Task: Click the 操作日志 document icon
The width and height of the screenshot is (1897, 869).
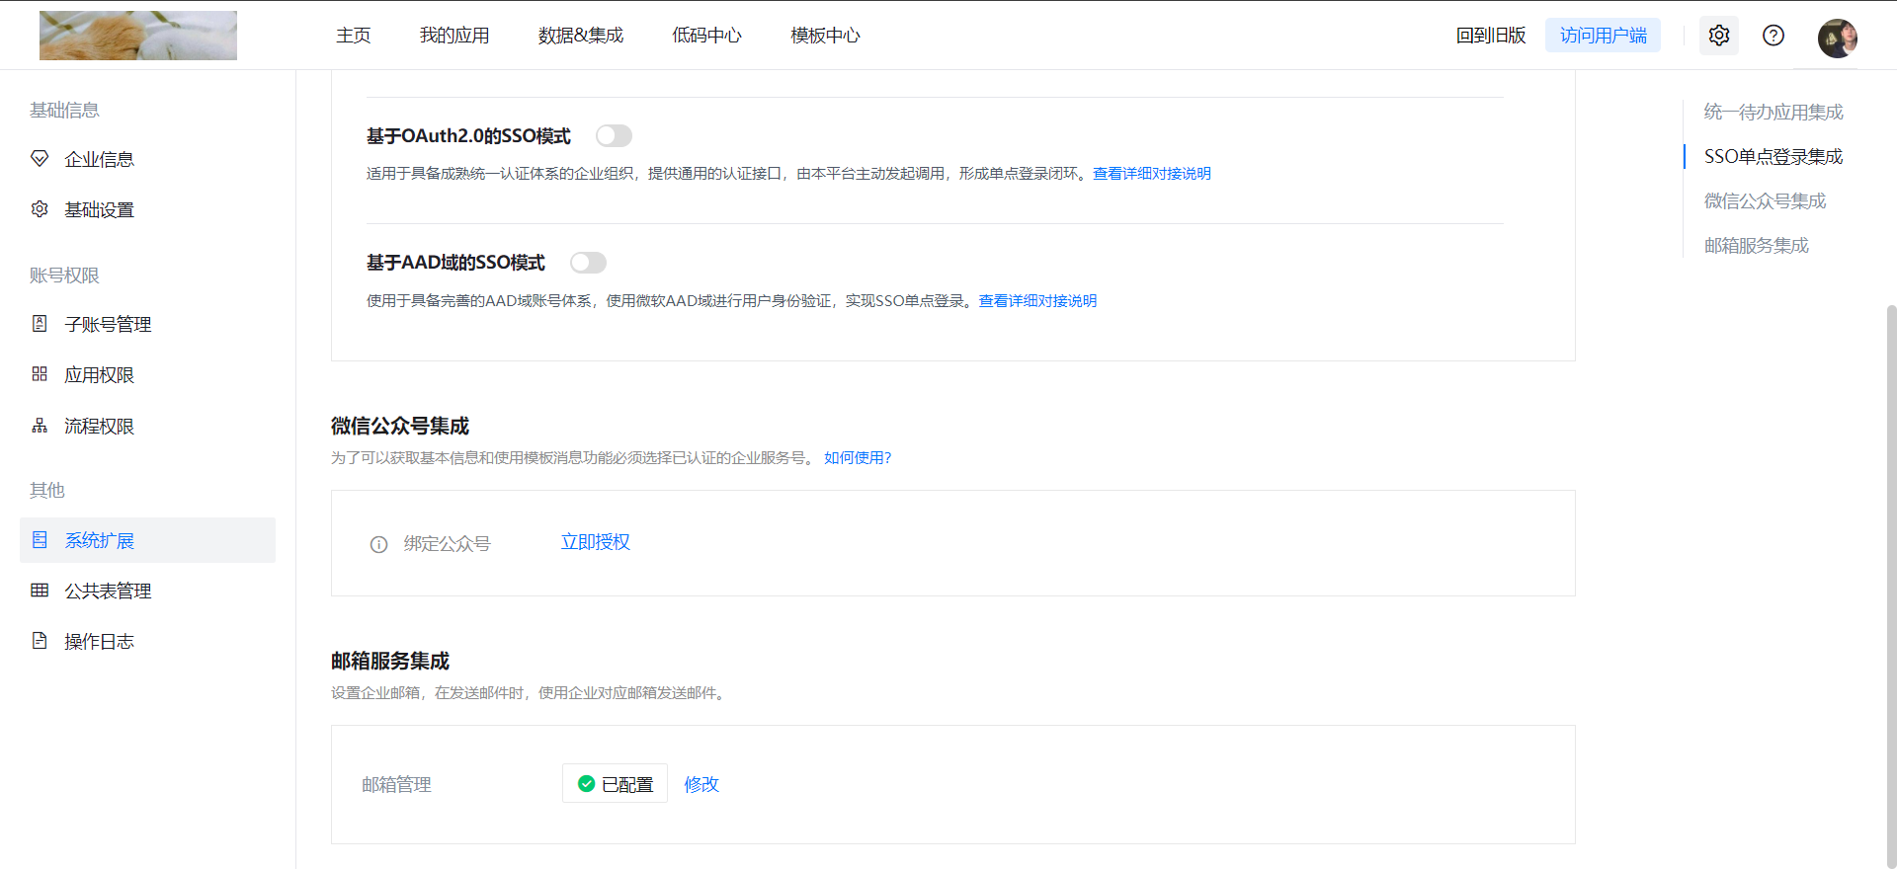Action: (x=40, y=641)
